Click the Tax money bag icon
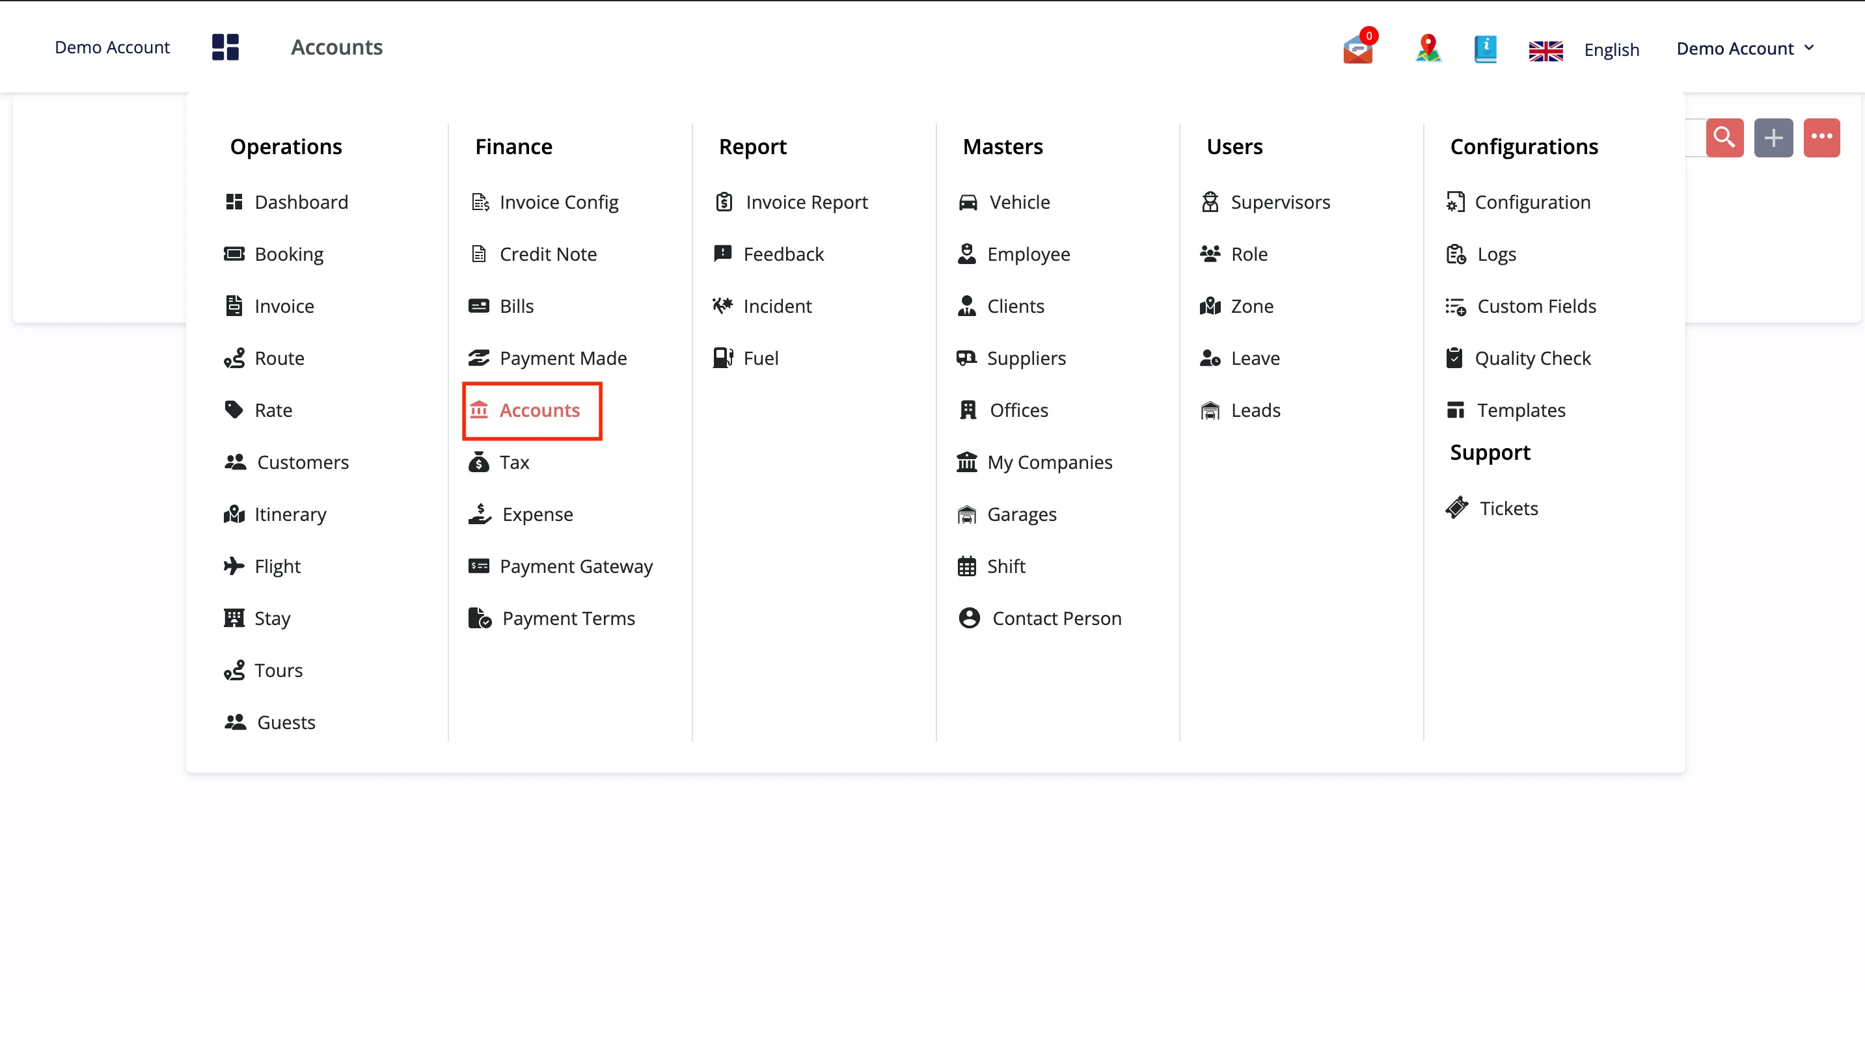This screenshot has width=1865, height=1064. tap(479, 462)
